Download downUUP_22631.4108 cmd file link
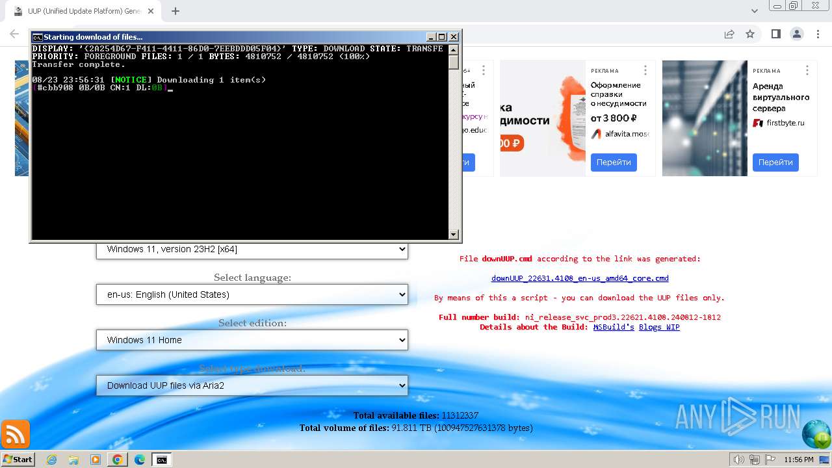Viewport: 832px width, 468px height. (580, 278)
